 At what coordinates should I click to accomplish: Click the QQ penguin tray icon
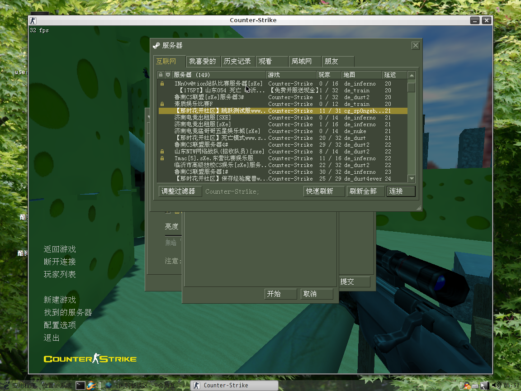point(467,386)
